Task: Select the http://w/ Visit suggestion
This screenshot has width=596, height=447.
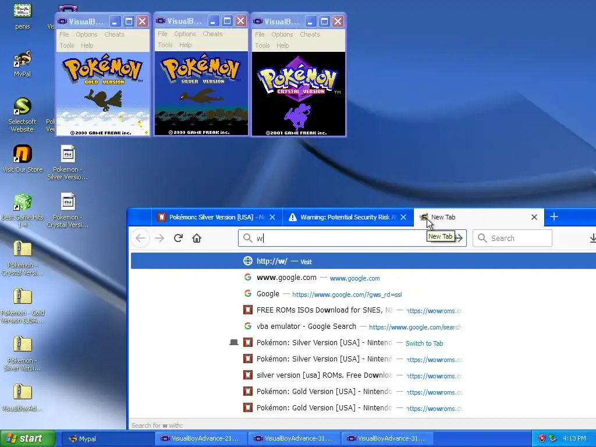Action: click(x=363, y=261)
